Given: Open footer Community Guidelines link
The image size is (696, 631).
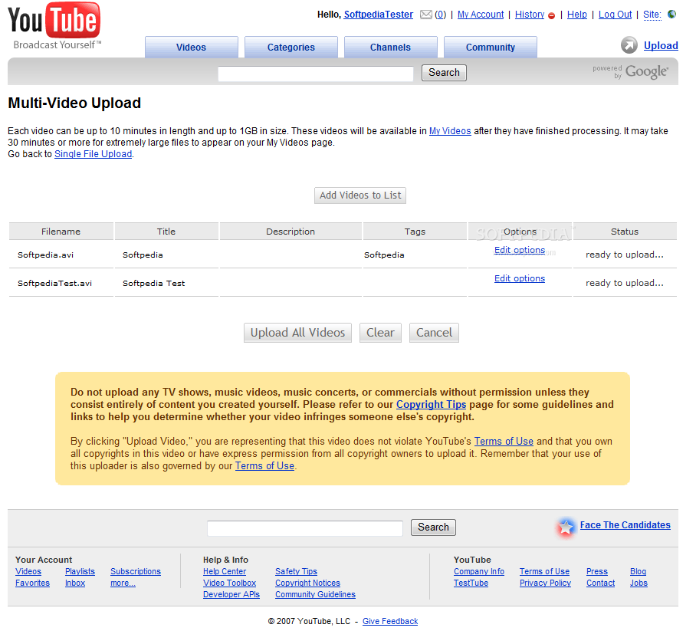Looking at the screenshot, I should [315, 595].
